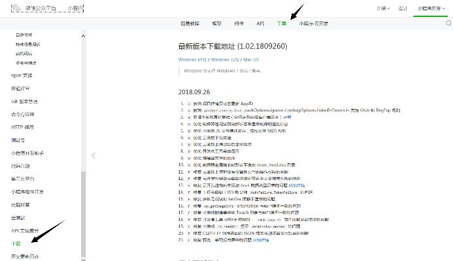The height and width of the screenshot is (261, 453).
Task: Click the Mac OS download link
Action: click(x=251, y=59)
